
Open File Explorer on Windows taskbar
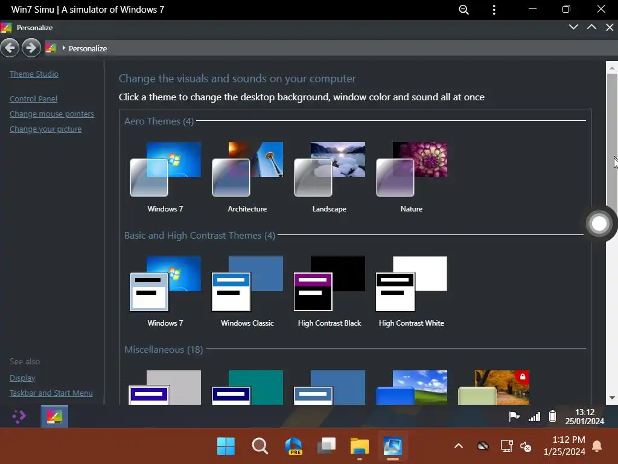[x=360, y=446]
